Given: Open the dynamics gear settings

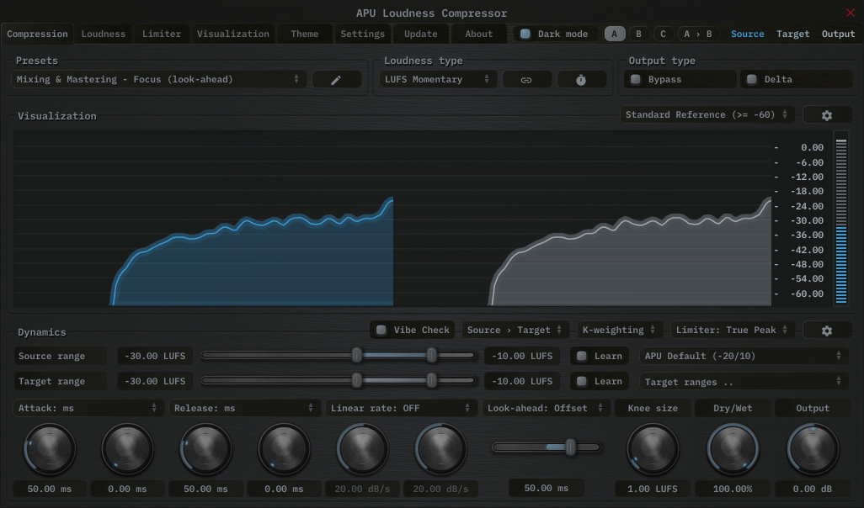Looking at the screenshot, I should [x=826, y=331].
